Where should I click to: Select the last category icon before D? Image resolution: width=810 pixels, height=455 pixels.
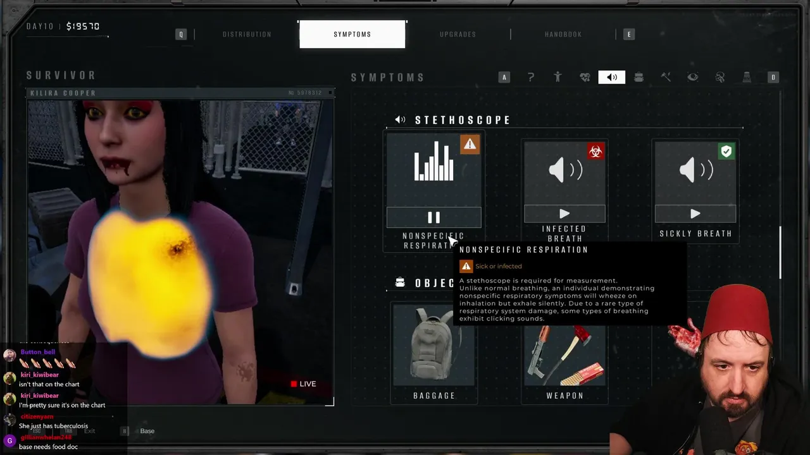[x=747, y=77]
